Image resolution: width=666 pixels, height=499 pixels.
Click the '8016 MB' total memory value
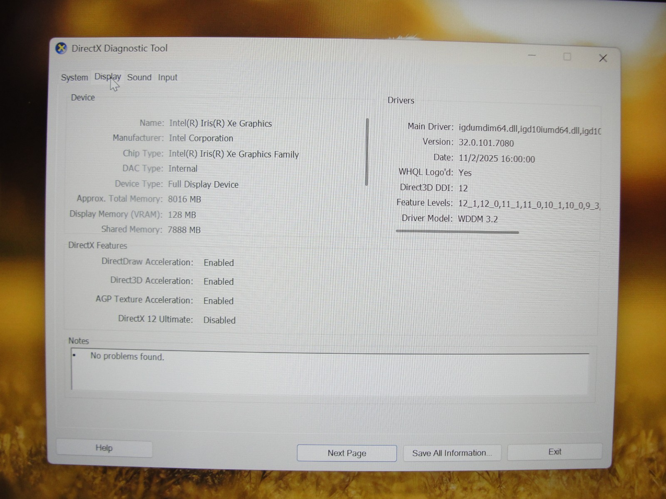pos(184,199)
